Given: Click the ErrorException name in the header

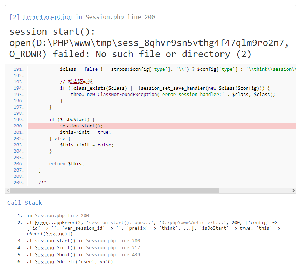Looking at the screenshot, I should point(47,17).
